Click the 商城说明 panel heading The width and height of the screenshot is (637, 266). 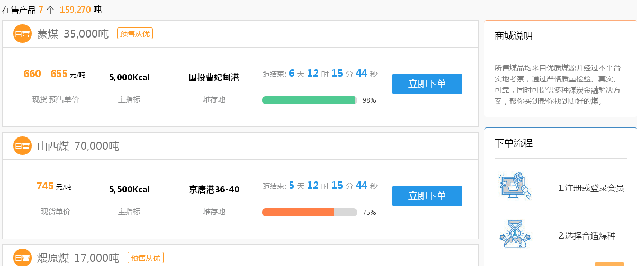514,36
